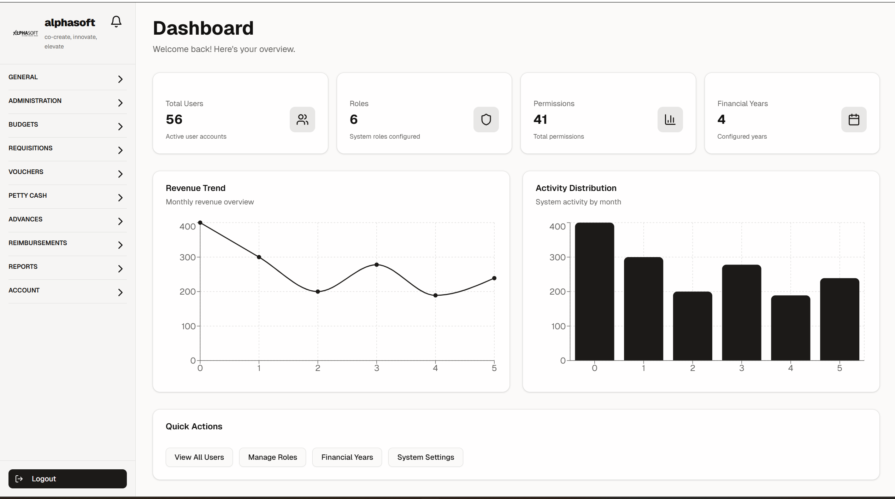The width and height of the screenshot is (895, 499).
Task: Click the Logout arrow icon
Action: tap(19, 479)
